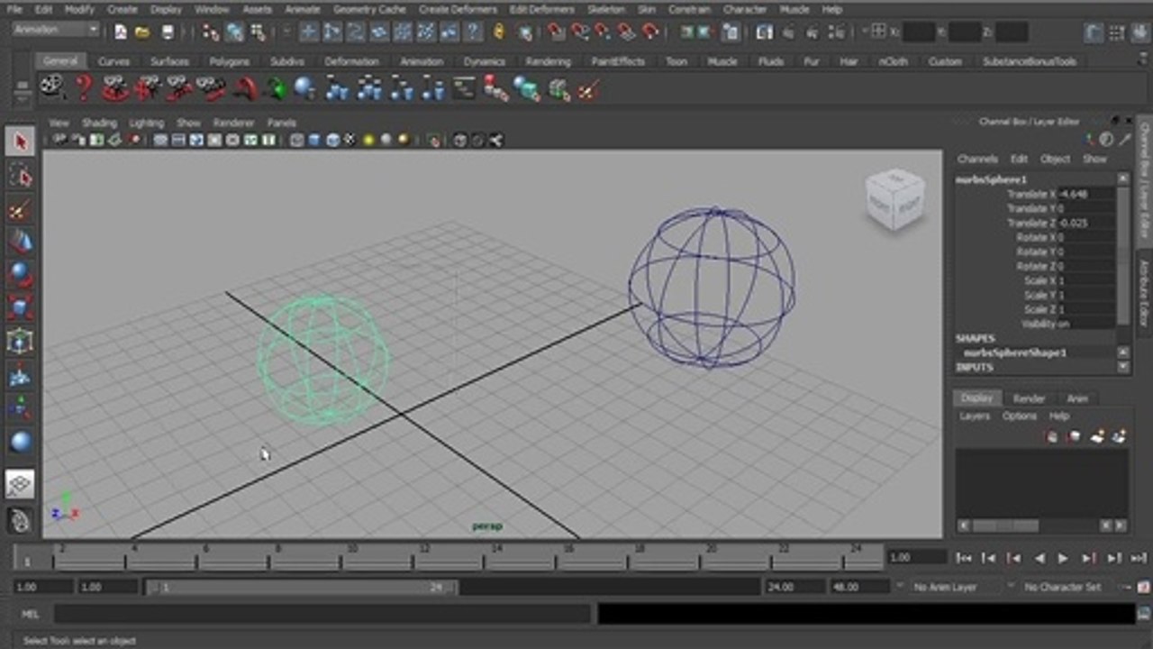Click the Visibility channel value
Image resolution: width=1153 pixels, height=649 pixels.
pos(1086,324)
